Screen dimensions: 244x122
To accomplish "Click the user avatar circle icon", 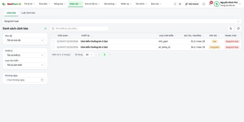I will tap(217, 4).
